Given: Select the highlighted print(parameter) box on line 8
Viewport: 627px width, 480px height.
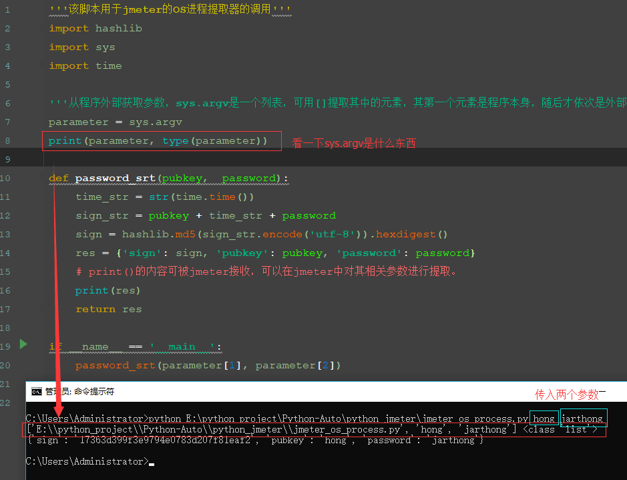Looking at the screenshot, I should pos(162,141).
